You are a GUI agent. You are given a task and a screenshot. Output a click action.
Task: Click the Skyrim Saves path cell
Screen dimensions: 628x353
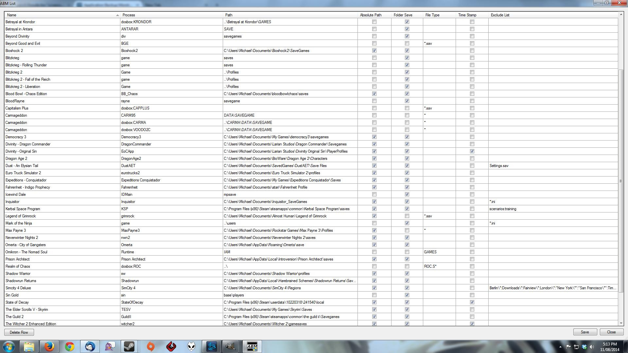pyautogui.click(x=290, y=310)
